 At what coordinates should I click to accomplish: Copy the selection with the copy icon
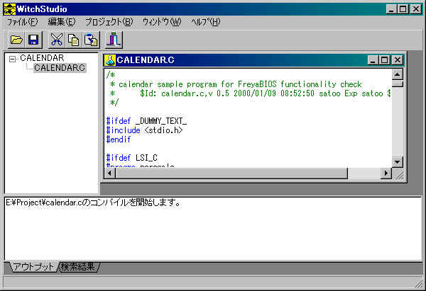click(x=73, y=40)
